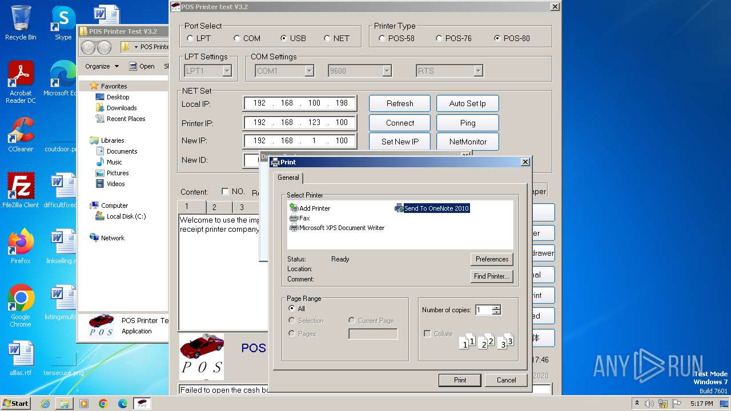Open Desktop folder in Explorer favorites
731x411 pixels.
click(118, 97)
